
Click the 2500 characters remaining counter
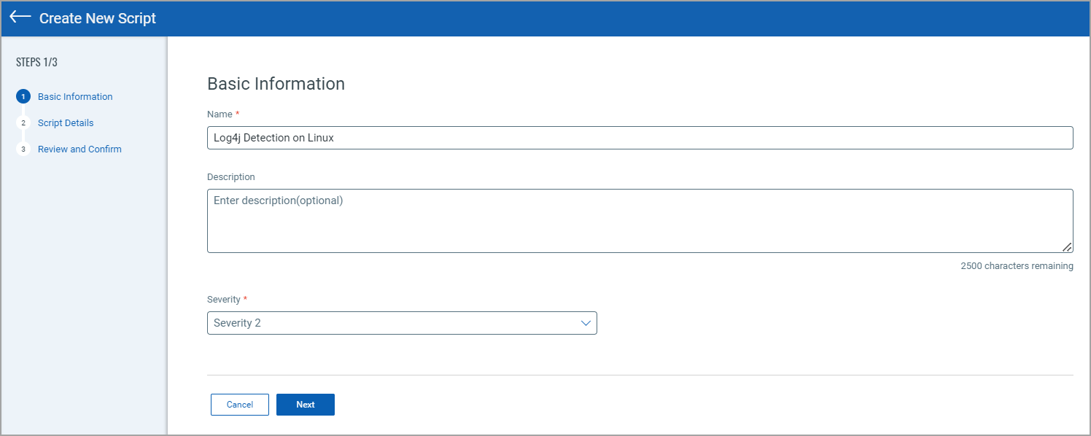pos(1017,265)
